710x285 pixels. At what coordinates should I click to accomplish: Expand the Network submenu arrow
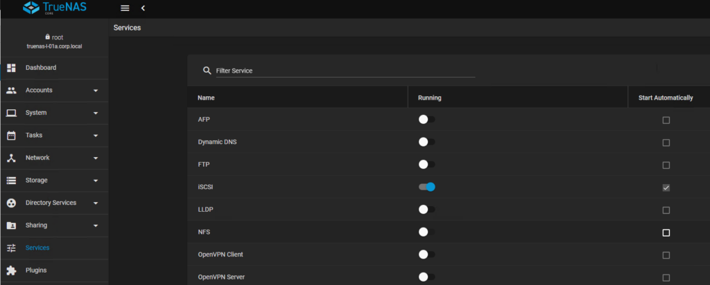click(x=96, y=158)
